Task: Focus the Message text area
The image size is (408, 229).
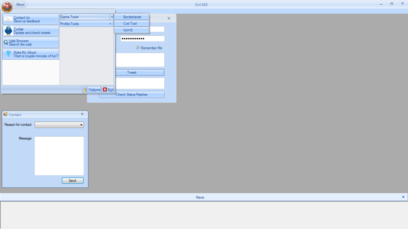Action: (x=59, y=156)
